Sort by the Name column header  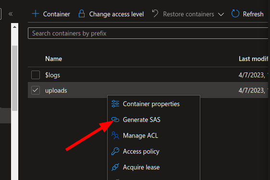[x=53, y=59]
